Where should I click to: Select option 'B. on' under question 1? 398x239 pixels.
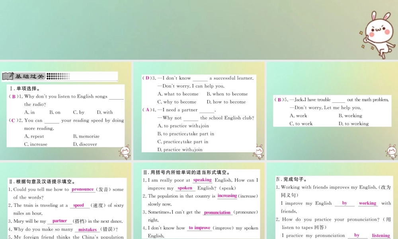click(x=55, y=112)
